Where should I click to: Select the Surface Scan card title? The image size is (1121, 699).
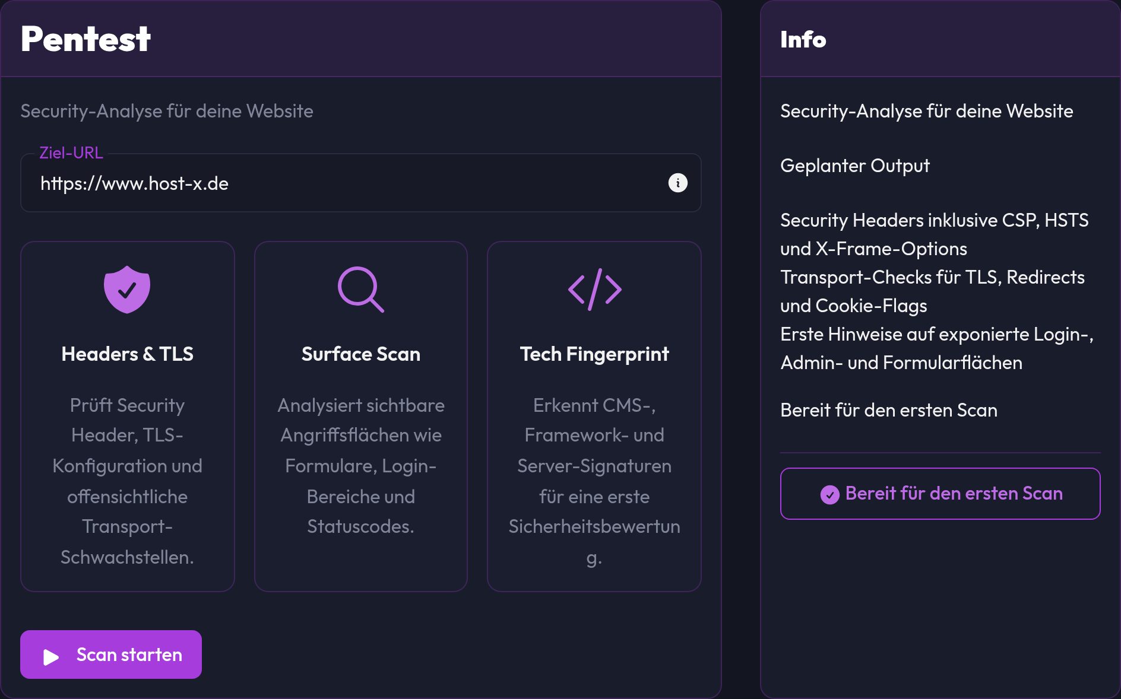coord(361,354)
